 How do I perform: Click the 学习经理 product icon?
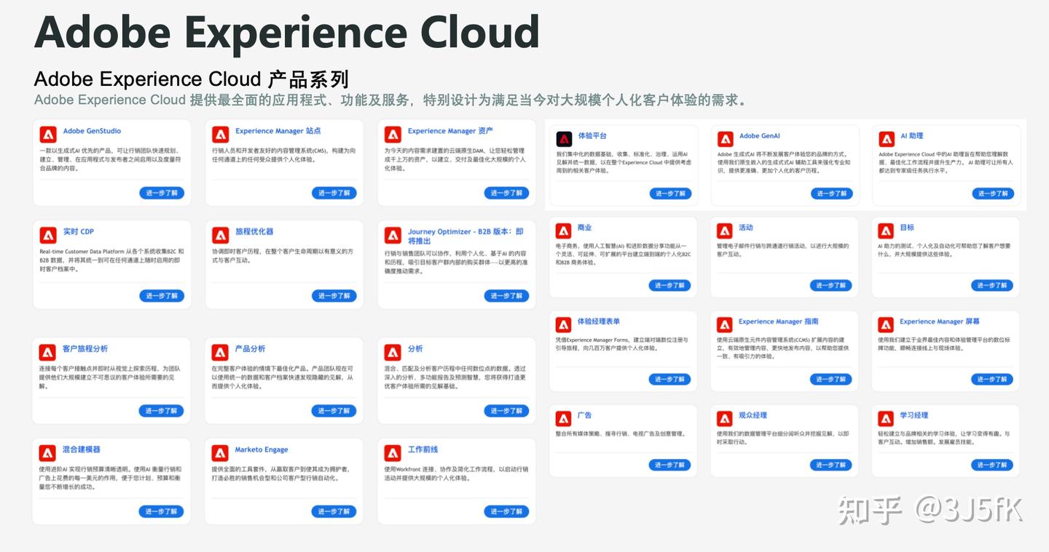point(887,418)
